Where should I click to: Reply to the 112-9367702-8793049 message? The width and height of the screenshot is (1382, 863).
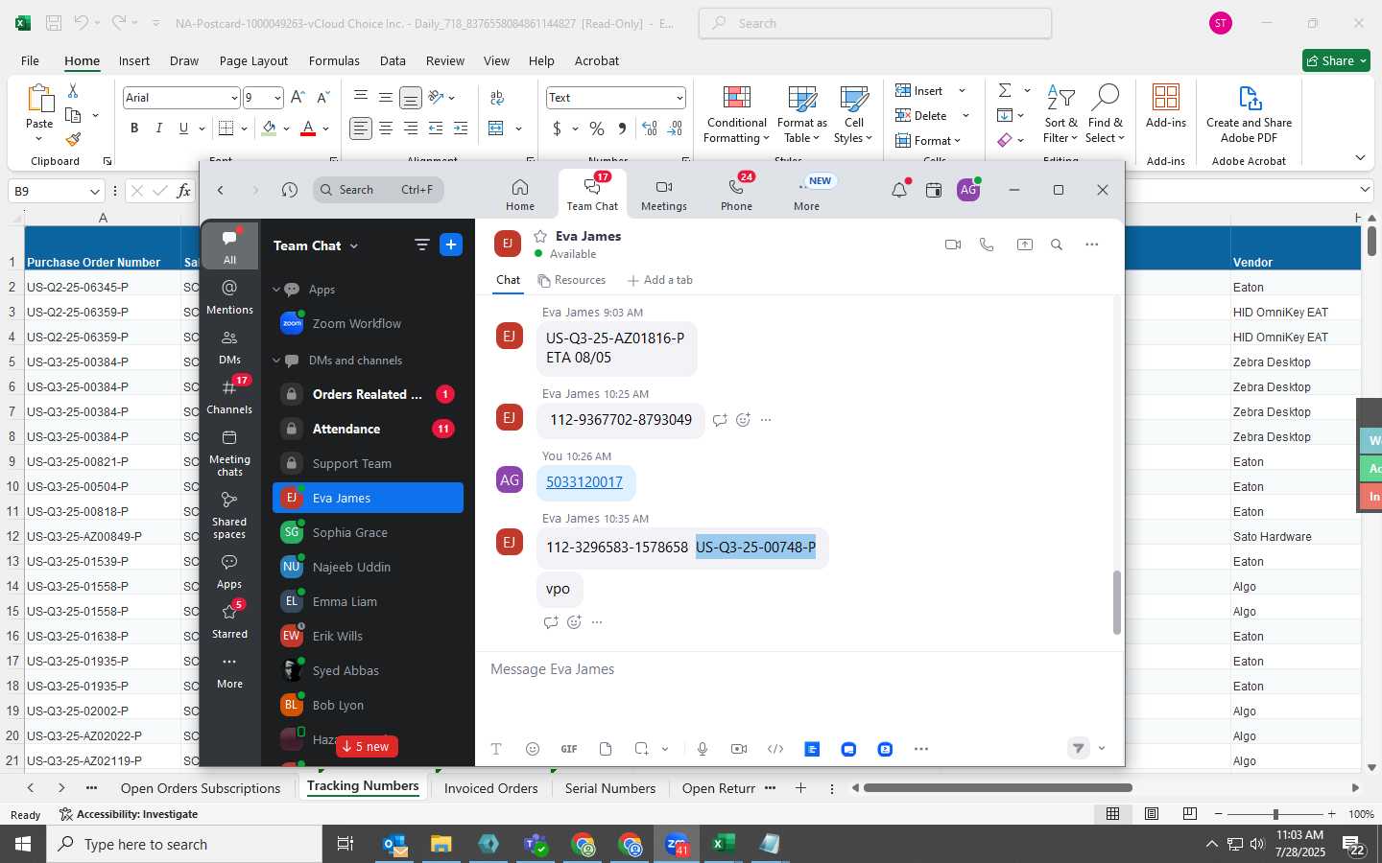click(x=720, y=420)
